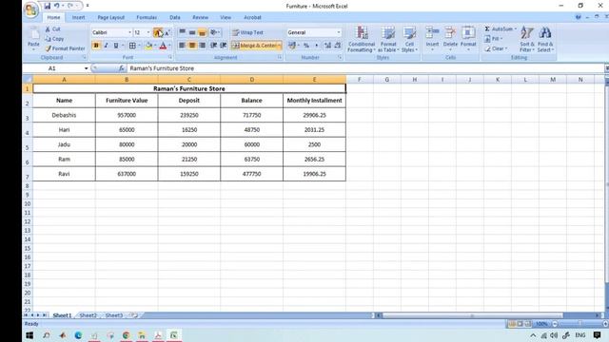
Task: Toggle Italic formatting
Action: [x=106, y=46]
